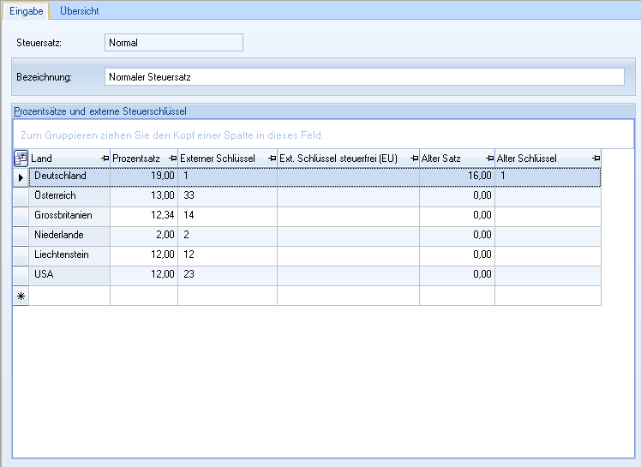Screen dimensions: 641x467
Task: Click pin icon in Alter Satz header
Action: click(489, 159)
